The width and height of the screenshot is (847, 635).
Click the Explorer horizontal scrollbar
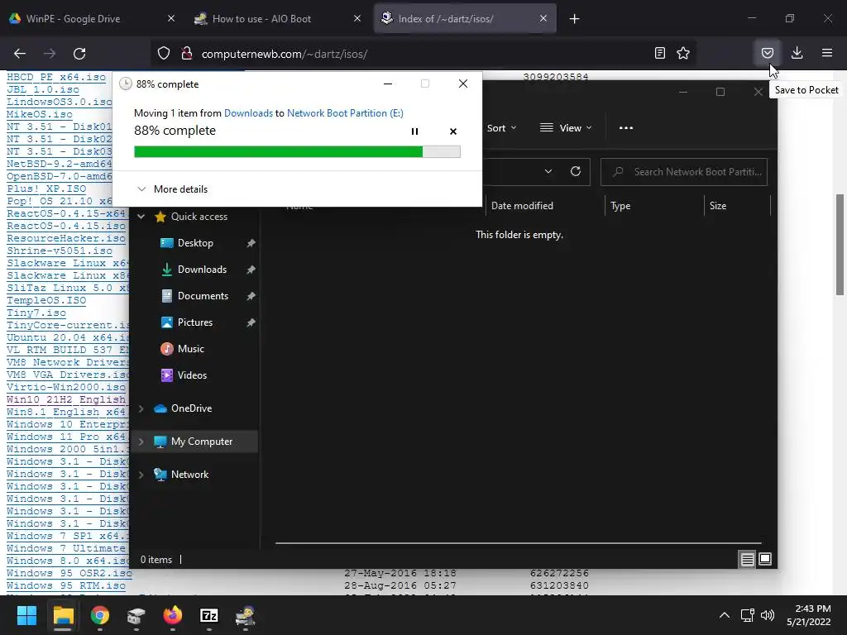coord(518,542)
